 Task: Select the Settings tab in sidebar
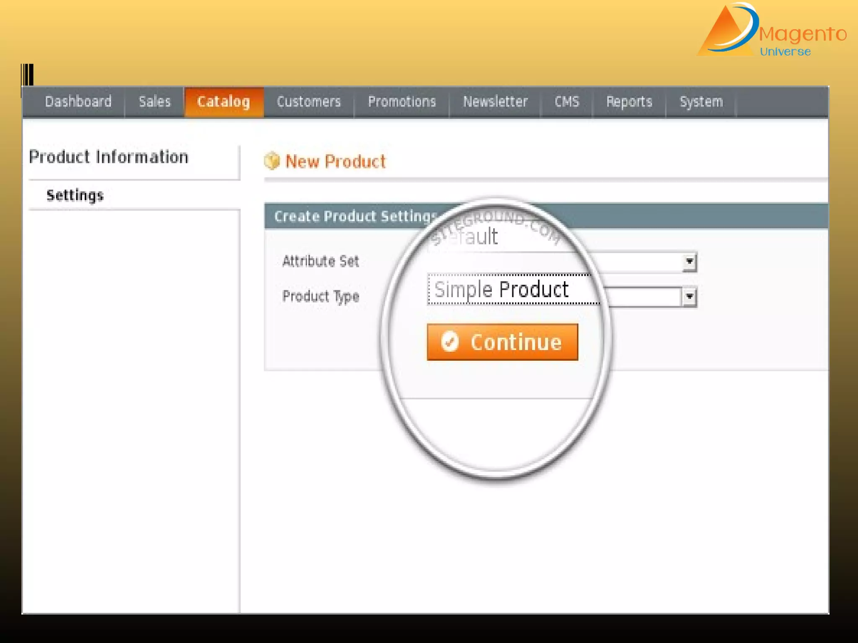75,195
